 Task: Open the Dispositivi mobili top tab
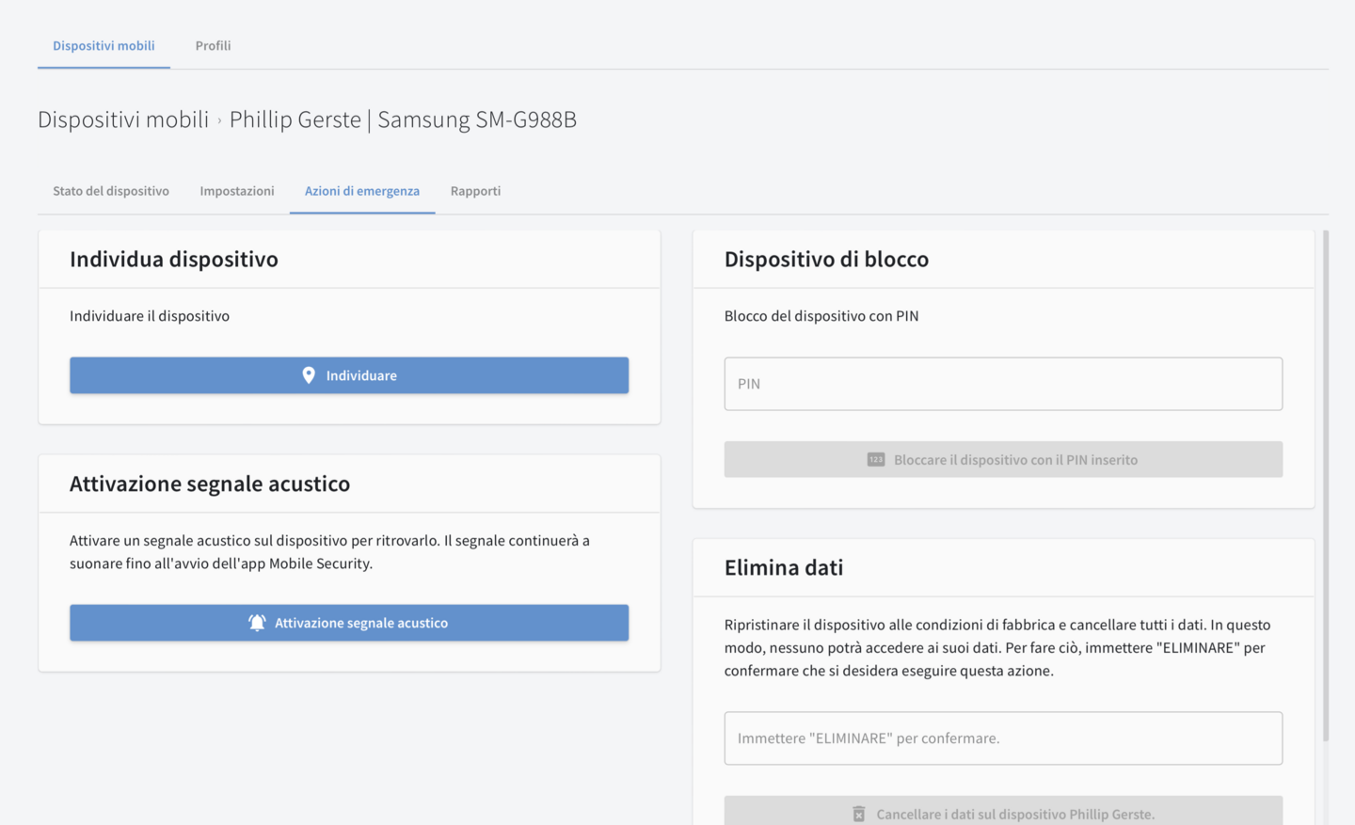click(104, 45)
